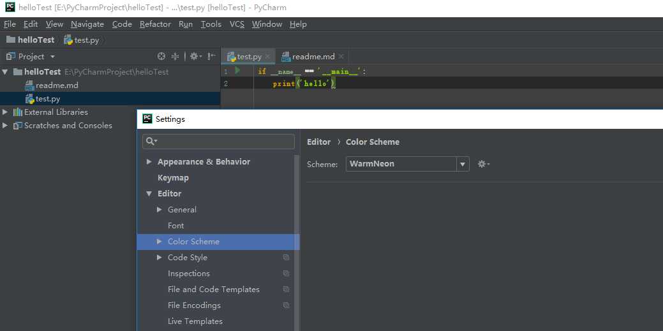
Task: Click the print('hello') code line
Action: click(x=304, y=84)
